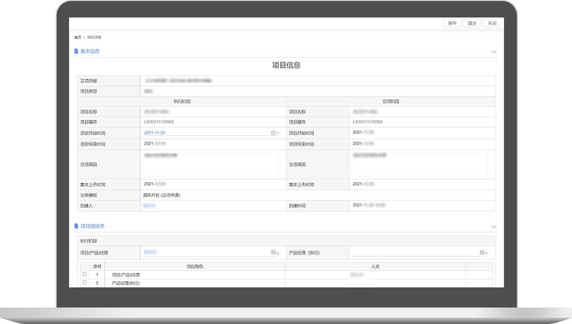This screenshot has height=324, width=572.
Task: Click the person selector icon for 项目(产品)经理
Action: tap(273, 252)
